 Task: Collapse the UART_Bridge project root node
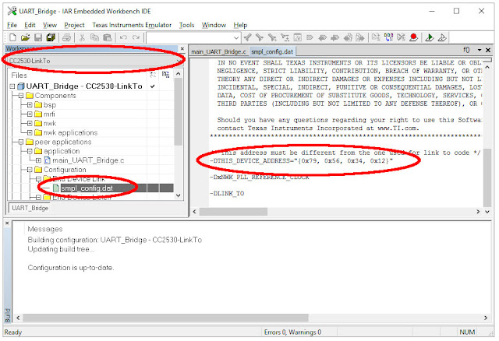pos(12,86)
